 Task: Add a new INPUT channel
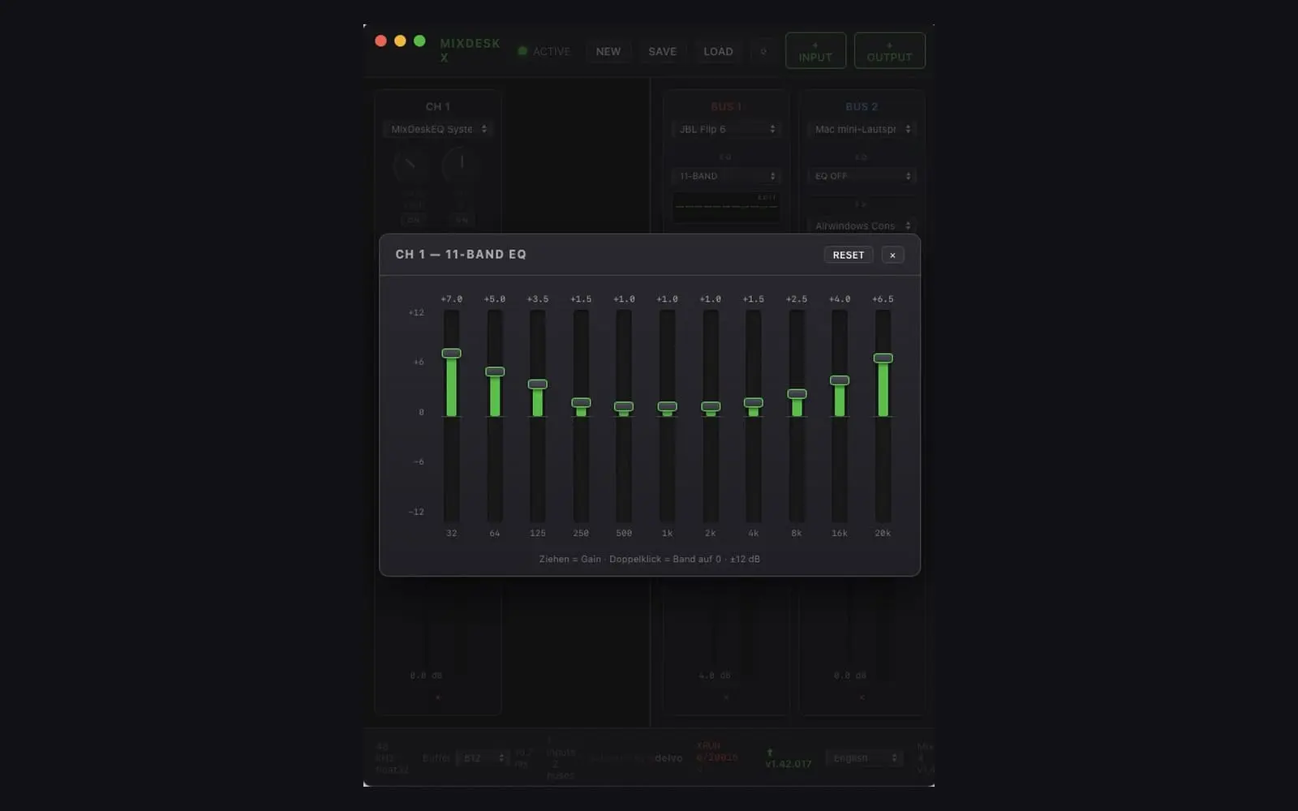(x=815, y=50)
